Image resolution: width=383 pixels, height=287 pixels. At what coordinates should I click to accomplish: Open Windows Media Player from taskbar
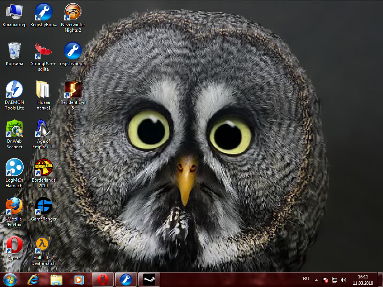pos(79,280)
